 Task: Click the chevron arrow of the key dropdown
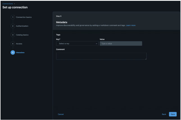pyautogui.click(x=96, y=44)
